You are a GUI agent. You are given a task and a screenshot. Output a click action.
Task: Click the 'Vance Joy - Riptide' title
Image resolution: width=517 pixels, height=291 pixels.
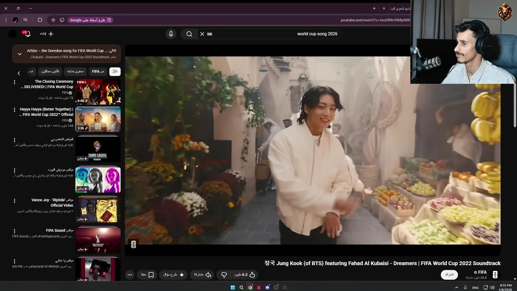pos(52,202)
